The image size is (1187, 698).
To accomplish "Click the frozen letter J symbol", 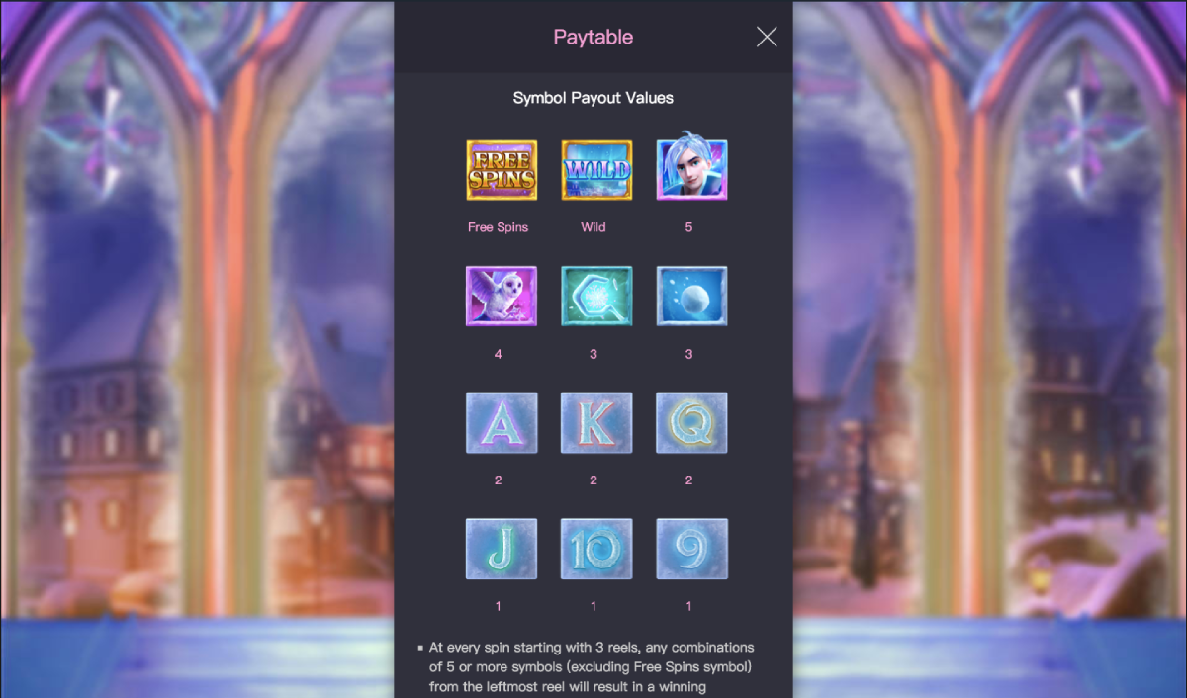I will tap(502, 549).
